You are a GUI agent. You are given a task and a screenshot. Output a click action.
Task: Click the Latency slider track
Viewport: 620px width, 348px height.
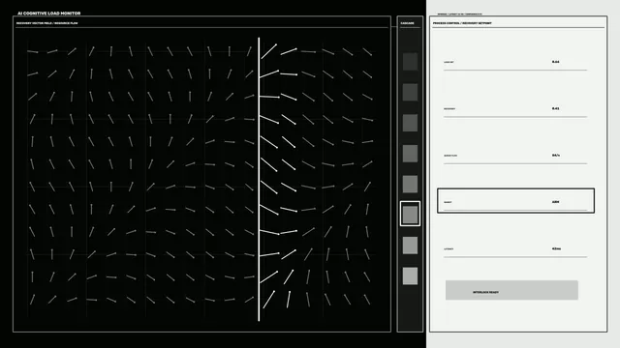coord(515,257)
